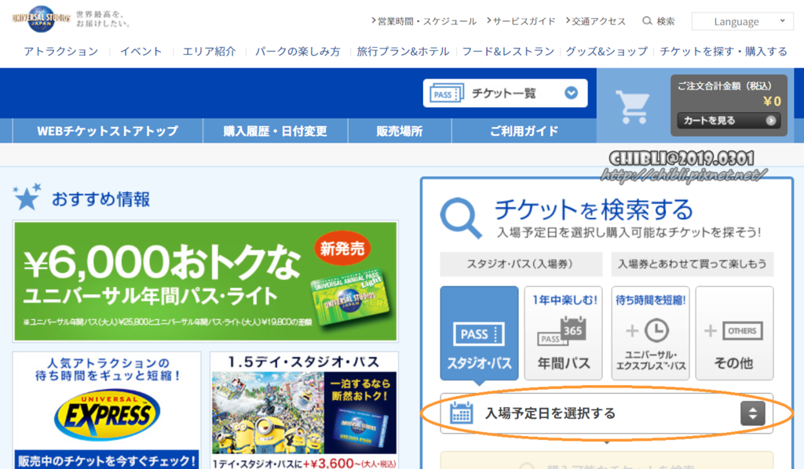
Task: Open エリア紹介 menu
Action: (209, 51)
